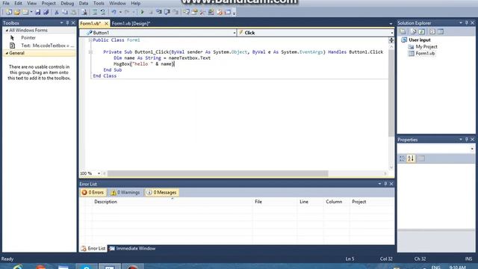Image resolution: width=478 pixels, height=269 pixels.
Task: Collapse the Public Class Form1 outline
Action: point(90,40)
